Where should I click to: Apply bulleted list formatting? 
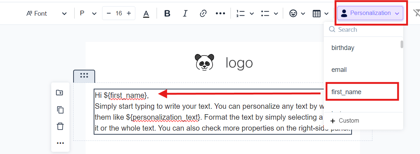point(265,14)
